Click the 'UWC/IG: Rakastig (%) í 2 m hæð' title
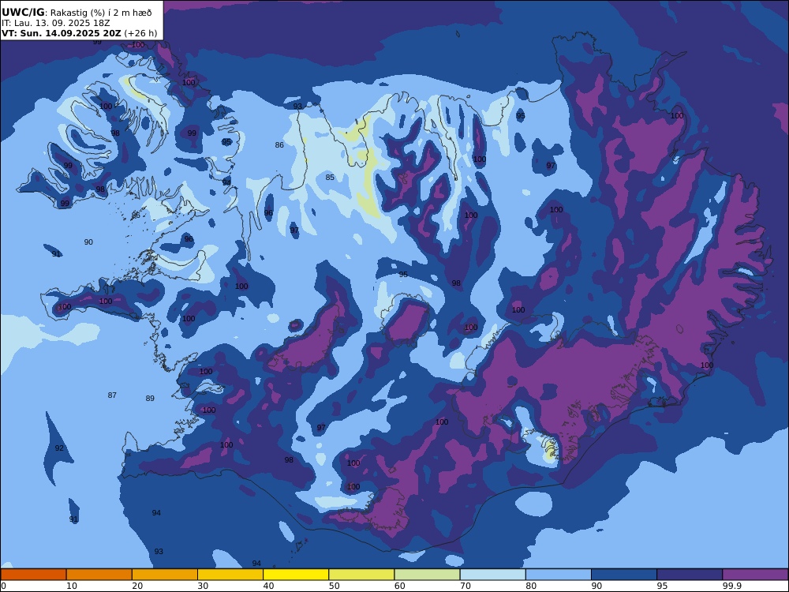 click(77, 13)
